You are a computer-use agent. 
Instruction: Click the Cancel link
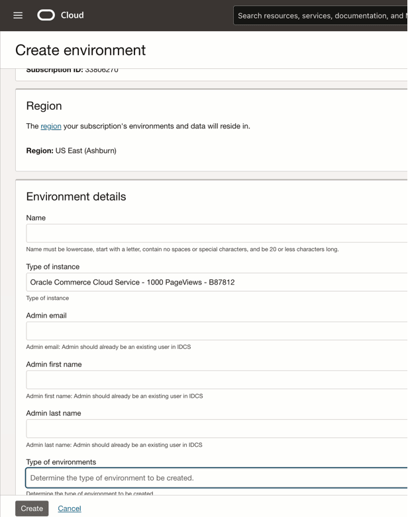(70, 508)
